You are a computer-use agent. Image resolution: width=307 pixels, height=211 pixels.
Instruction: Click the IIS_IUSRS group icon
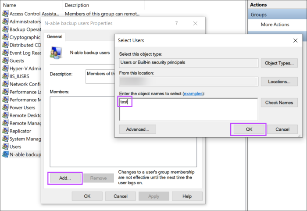(x=5, y=76)
